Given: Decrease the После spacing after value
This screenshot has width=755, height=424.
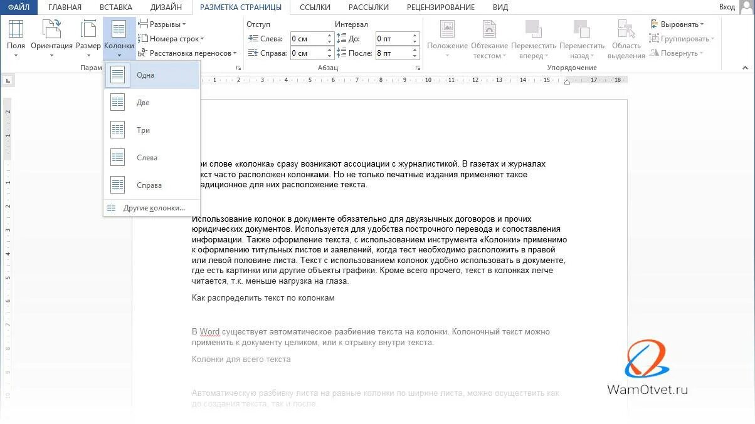Looking at the screenshot, I should tap(415, 56).
